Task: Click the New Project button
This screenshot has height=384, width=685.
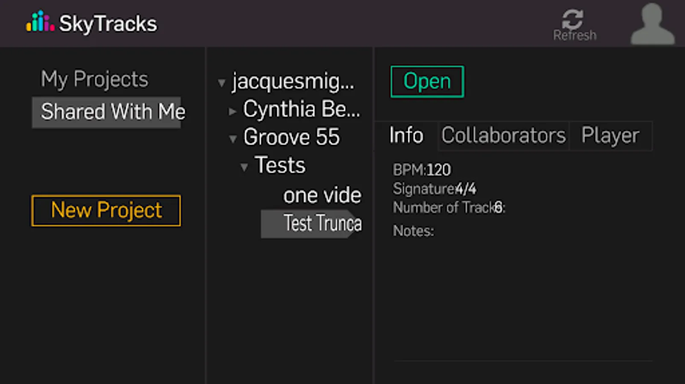Action: pyautogui.click(x=106, y=210)
